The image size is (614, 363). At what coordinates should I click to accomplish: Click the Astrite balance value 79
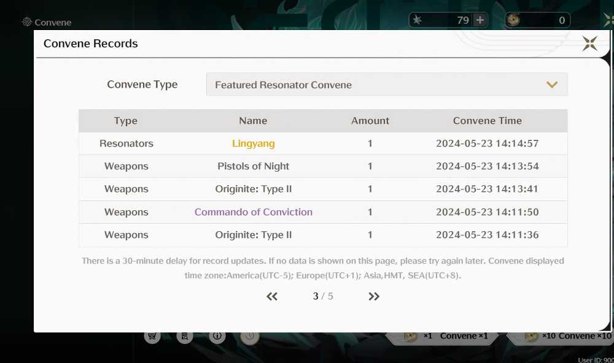[463, 20]
